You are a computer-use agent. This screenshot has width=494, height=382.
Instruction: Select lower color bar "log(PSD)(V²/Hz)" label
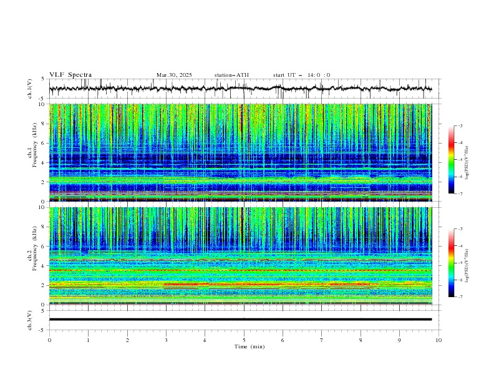click(467, 265)
